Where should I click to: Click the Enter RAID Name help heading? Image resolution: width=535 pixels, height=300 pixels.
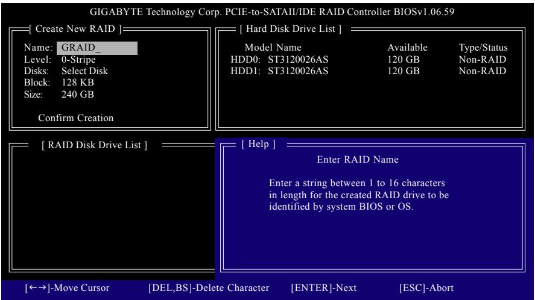tap(358, 160)
